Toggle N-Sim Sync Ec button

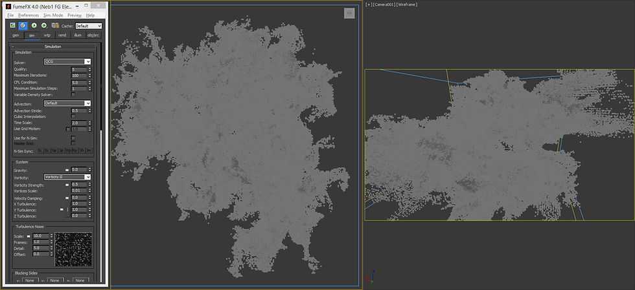(x=47, y=150)
